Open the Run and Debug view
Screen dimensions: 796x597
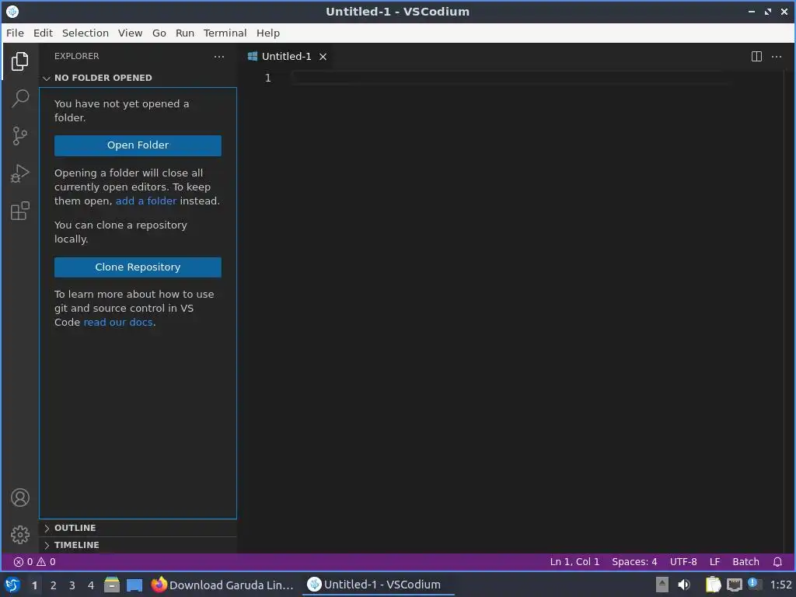(19, 173)
